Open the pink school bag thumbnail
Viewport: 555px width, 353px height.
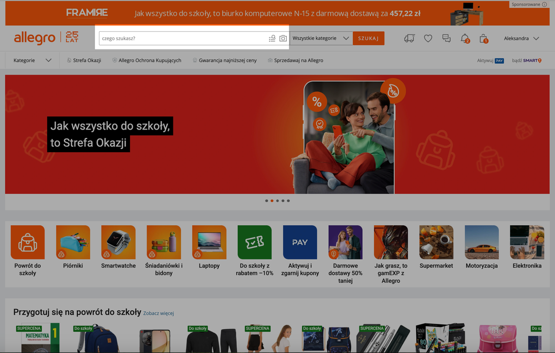point(498,338)
